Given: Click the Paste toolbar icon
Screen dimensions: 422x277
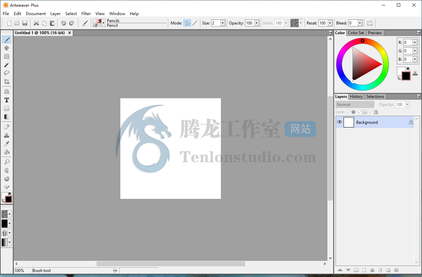Looking at the screenshot, I should click(x=52, y=23).
